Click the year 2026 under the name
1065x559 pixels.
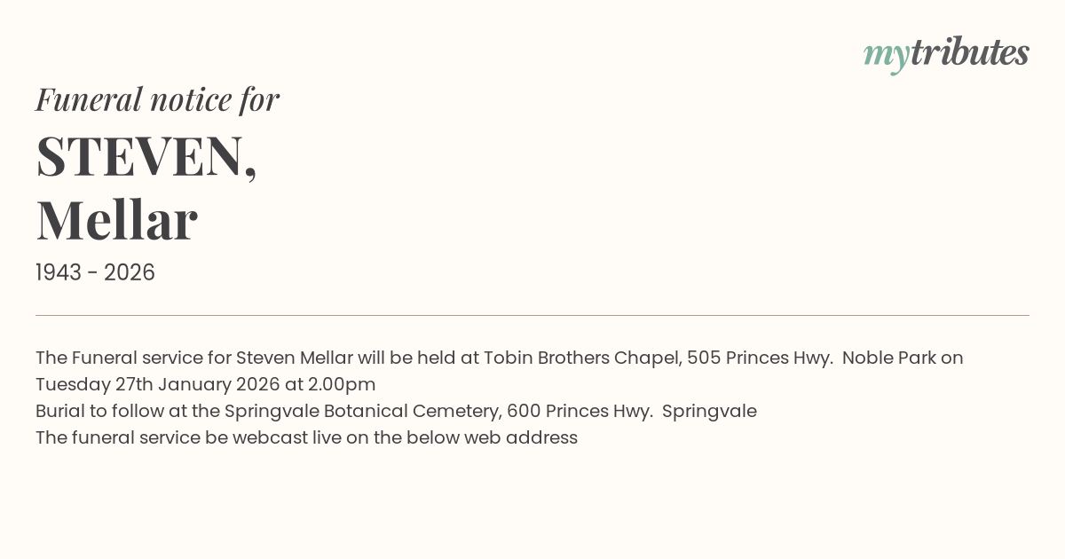(x=130, y=273)
